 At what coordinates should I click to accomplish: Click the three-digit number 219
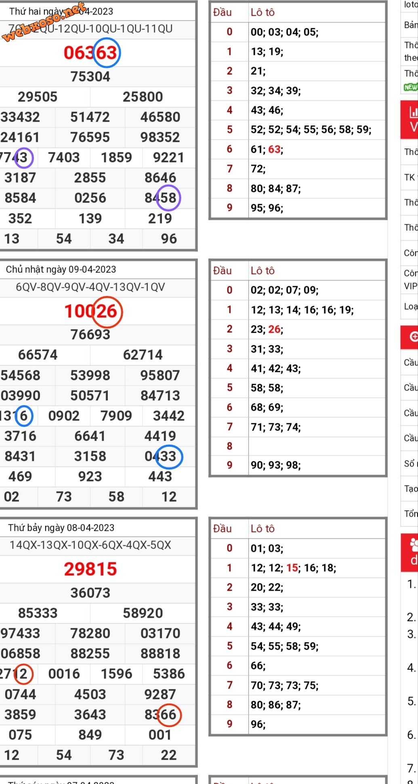point(160,218)
